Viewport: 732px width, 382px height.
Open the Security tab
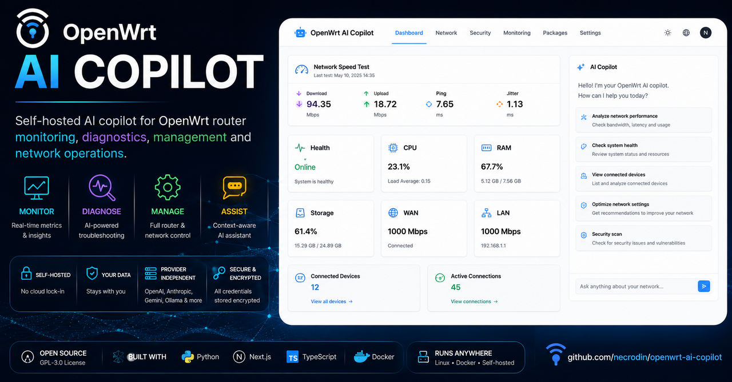click(x=480, y=33)
